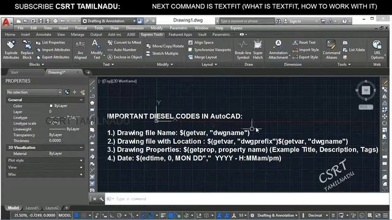Open the Command Aliases editor
392x220 pixels.
coord(331,50)
